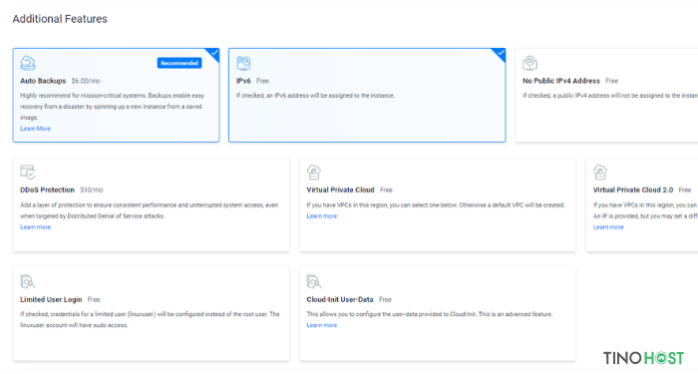
Task: Click the Limited User Login description text
Action: coord(150,320)
